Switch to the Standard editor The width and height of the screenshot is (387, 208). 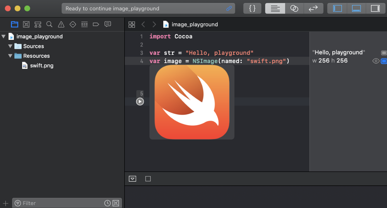(275, 9)
